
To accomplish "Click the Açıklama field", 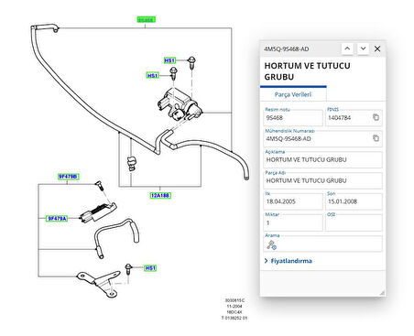I will coord(322,159).
